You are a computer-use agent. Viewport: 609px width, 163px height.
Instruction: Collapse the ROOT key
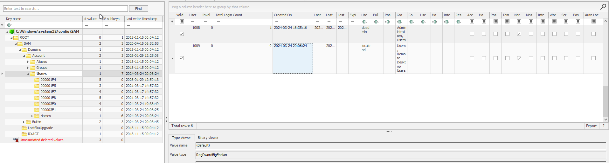[x=11, y=38]
